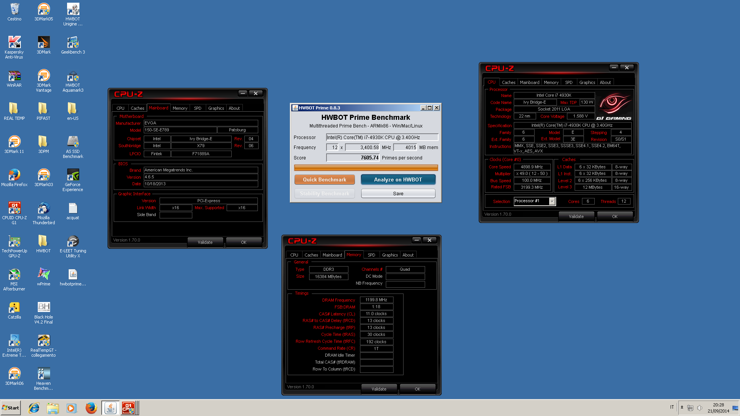Click Validate in right CPU-Z window
740x416 pixels.
click(576, 217)
